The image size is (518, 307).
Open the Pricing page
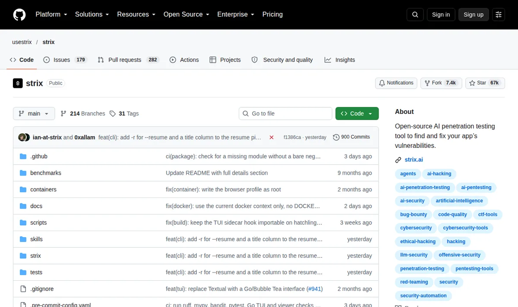[x=272, y=14]
